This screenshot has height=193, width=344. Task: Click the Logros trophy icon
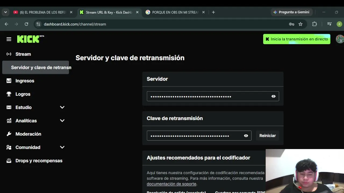[9, 94]
